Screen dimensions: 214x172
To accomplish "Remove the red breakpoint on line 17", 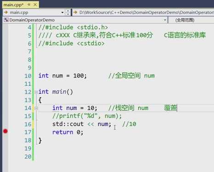I will click(6, 131).
